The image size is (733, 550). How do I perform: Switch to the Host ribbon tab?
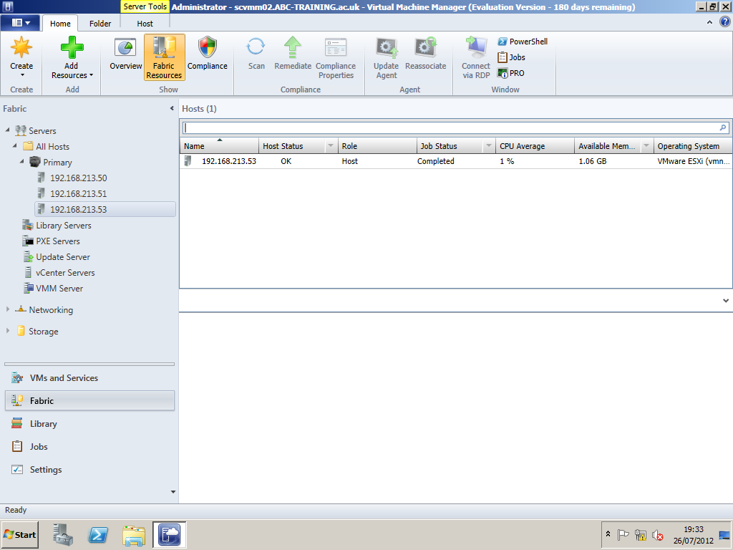point(145,24)
